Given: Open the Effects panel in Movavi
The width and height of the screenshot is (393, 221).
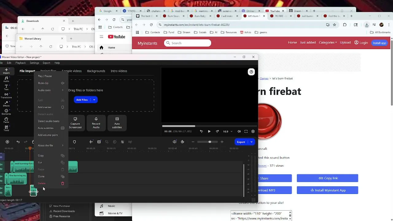Looking at the screenshot, I should (x=6, y=104).
